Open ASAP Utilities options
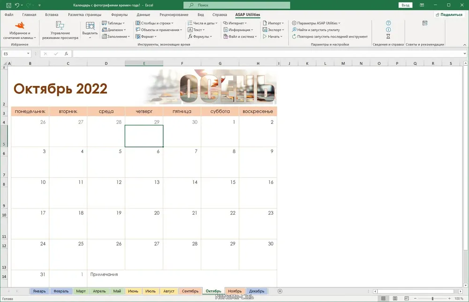Viewport: 469px width, 302px height. click(316, 23)
